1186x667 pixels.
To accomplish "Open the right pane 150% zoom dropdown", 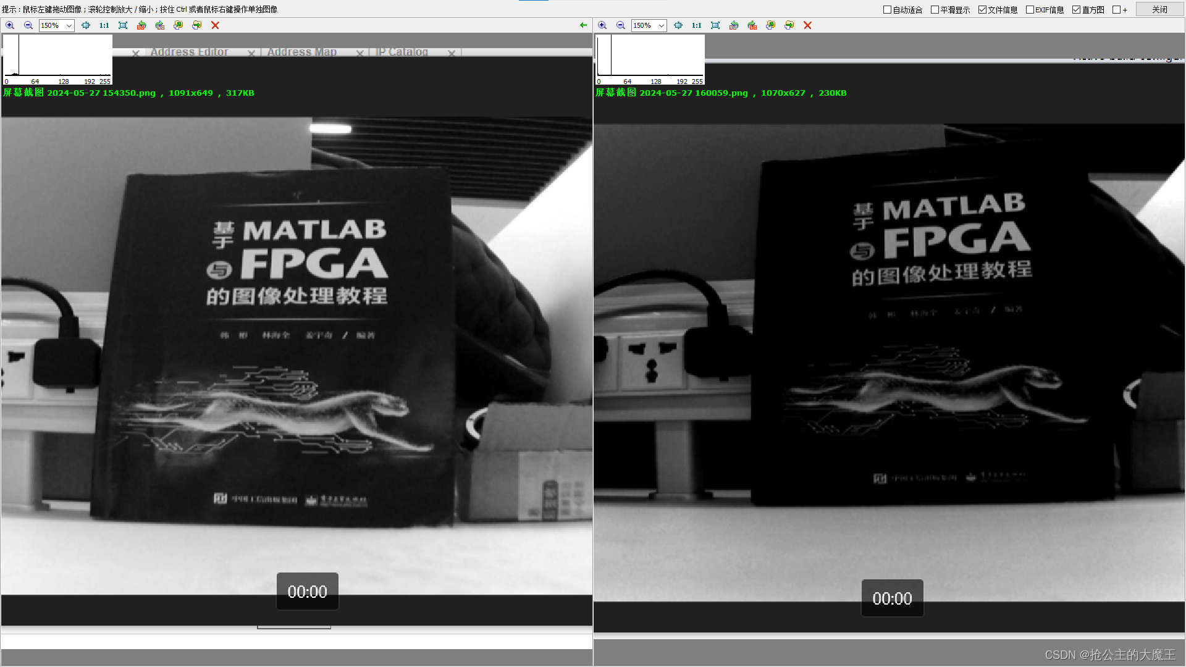I will (x=661, y=25).
